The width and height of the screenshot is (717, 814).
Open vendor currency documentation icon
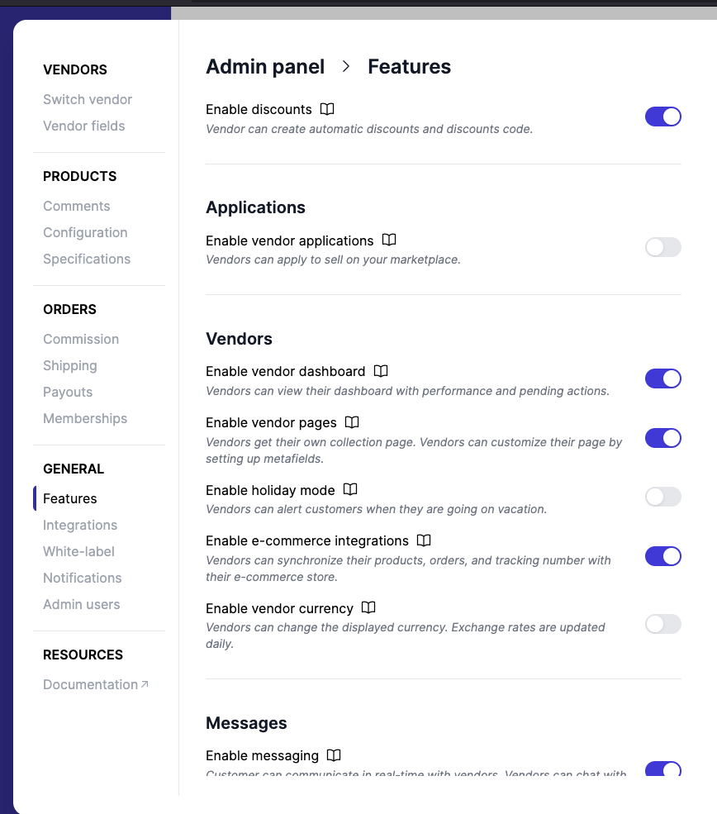coord(367,607)
